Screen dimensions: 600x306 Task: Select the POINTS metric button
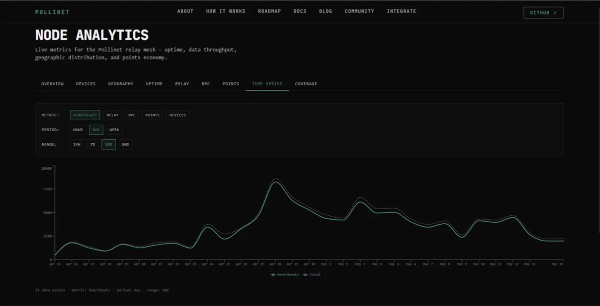152,115
